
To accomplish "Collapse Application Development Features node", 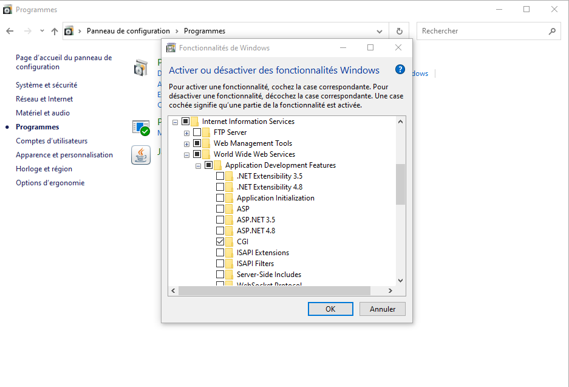I will pos(198,165).
